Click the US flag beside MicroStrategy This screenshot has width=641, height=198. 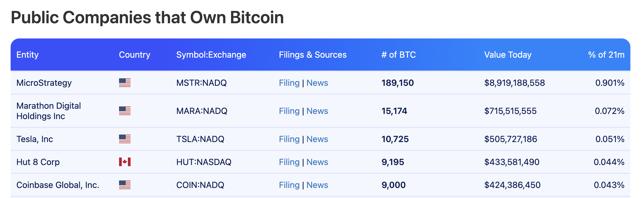(x=125, y=83)
